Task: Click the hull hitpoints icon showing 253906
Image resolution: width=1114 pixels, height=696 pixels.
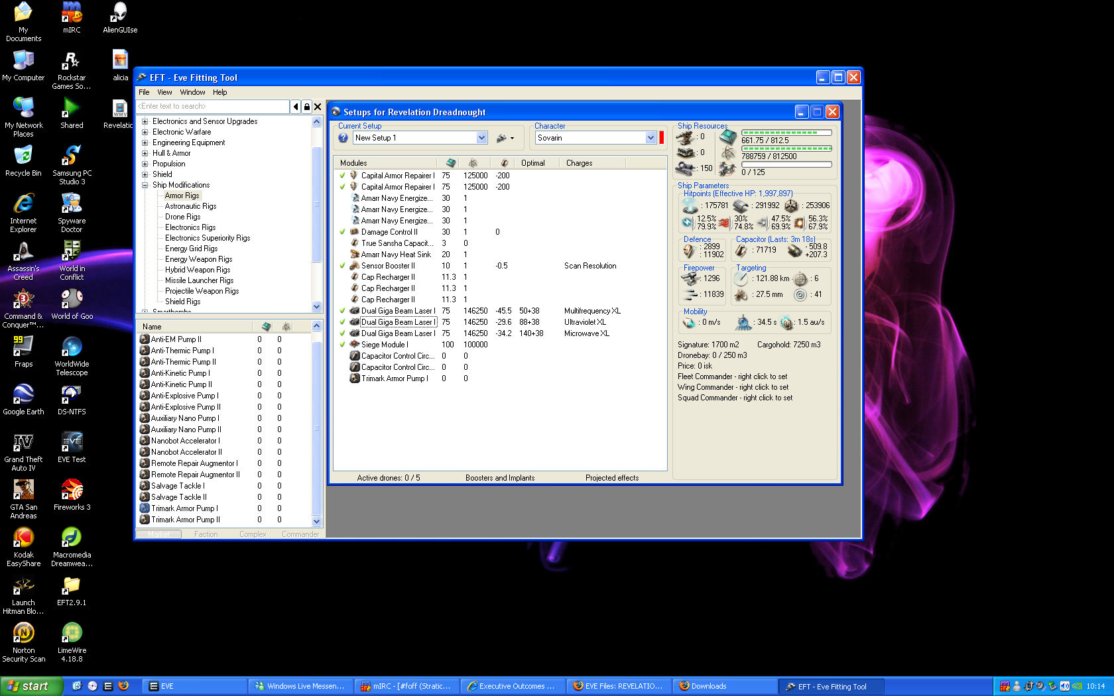Action: pyautogui.click(x=791, y=206)
